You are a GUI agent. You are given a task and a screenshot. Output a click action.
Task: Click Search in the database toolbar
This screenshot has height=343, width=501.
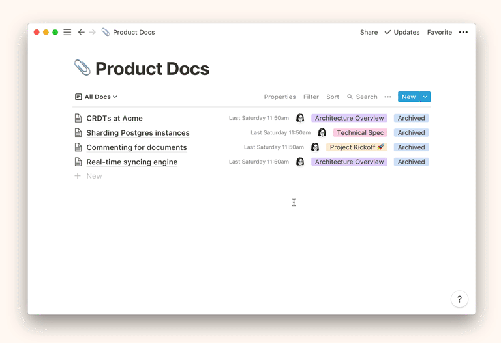coord(362,97)
